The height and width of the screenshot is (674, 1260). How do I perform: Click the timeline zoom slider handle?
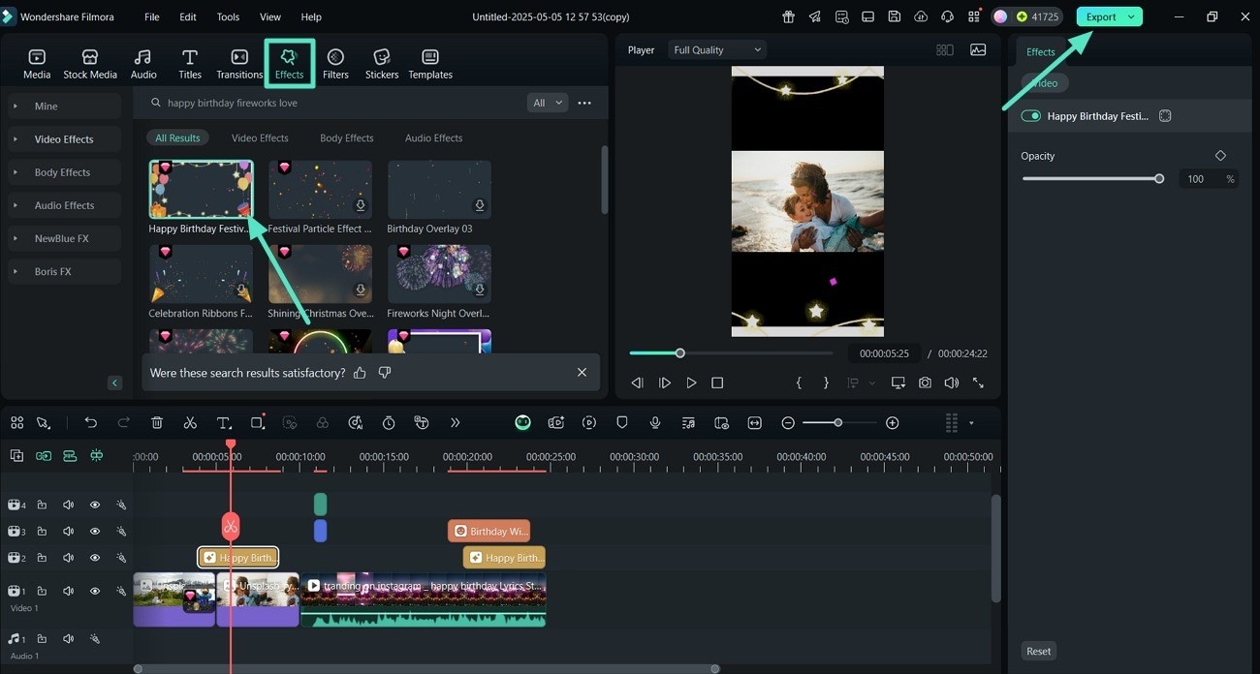(838, 422)
